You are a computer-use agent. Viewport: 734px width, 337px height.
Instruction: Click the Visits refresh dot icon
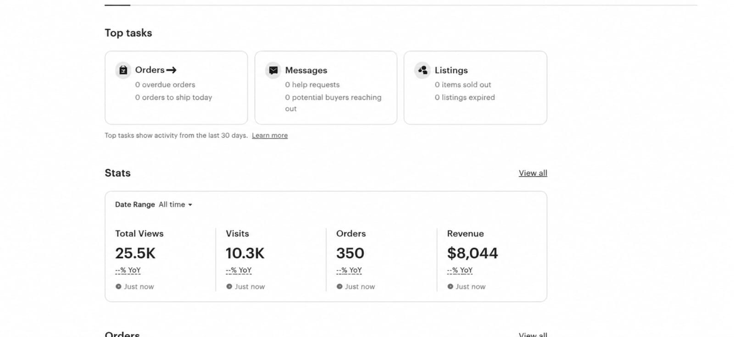[229, 287]
